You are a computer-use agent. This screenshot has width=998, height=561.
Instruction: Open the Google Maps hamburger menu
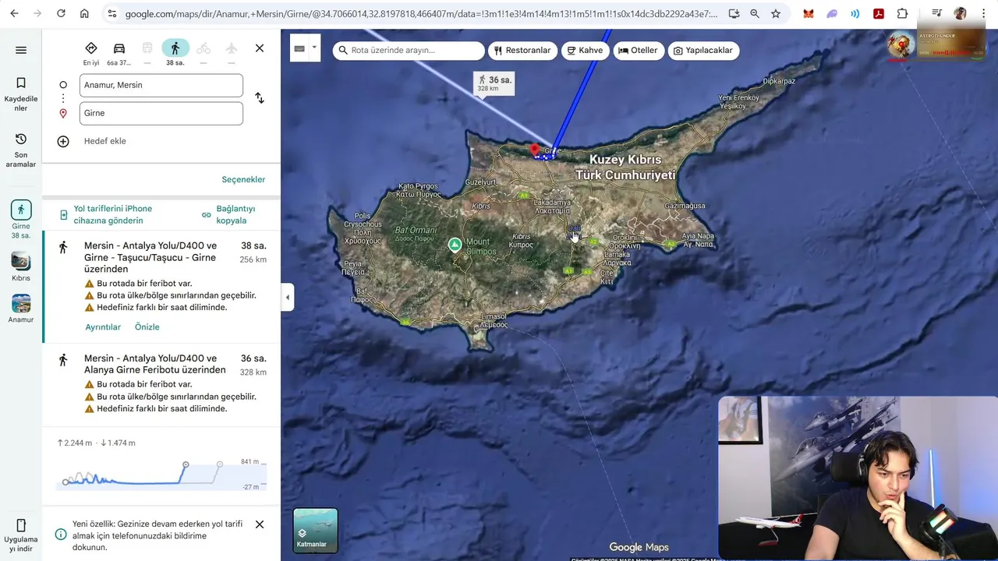tap(21, 50)
